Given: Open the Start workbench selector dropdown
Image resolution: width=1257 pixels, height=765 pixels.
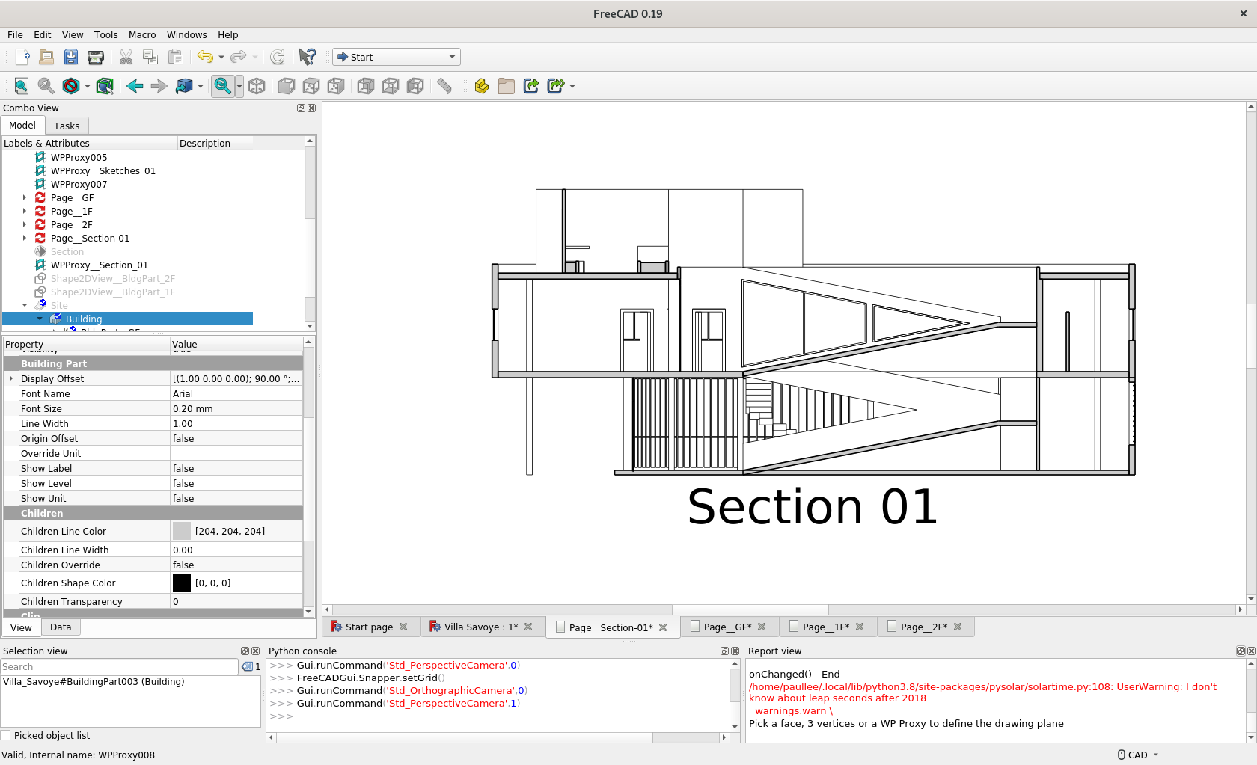Looking at the screenshot, I should pyautogui.click(x=397, y=57).
